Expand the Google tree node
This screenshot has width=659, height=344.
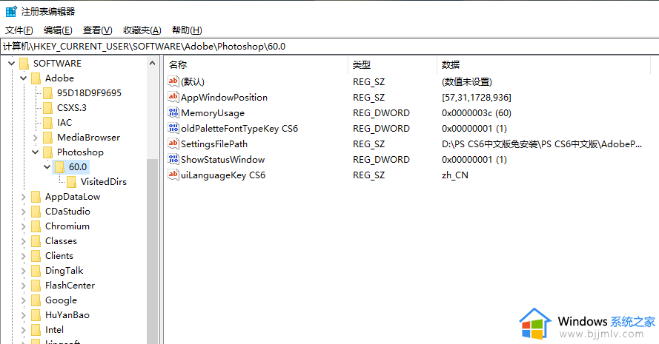point(24,300)
